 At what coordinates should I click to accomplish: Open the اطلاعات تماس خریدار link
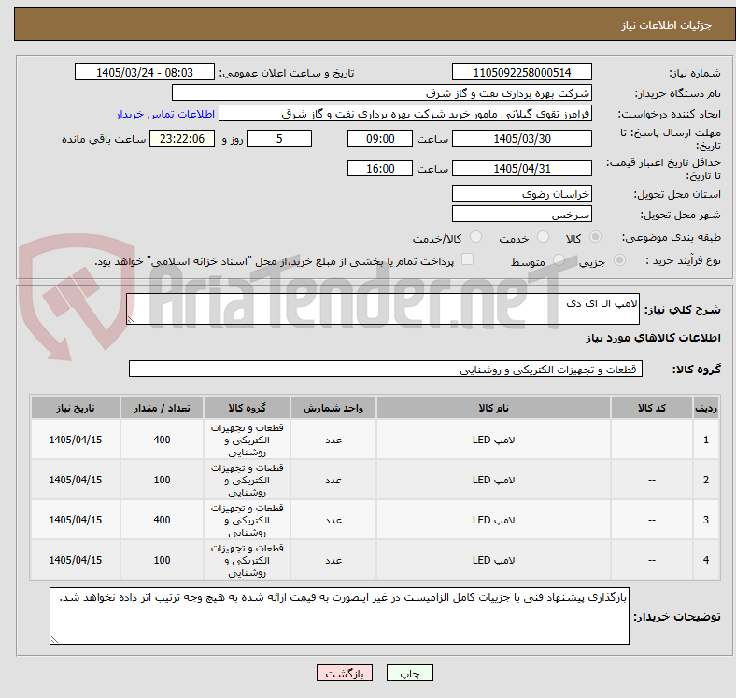(165, 114)
